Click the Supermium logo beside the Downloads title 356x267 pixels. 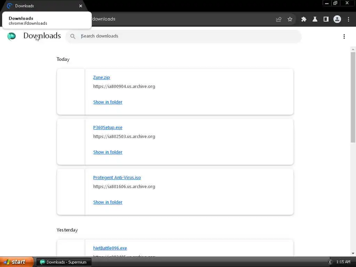point(11,36)
